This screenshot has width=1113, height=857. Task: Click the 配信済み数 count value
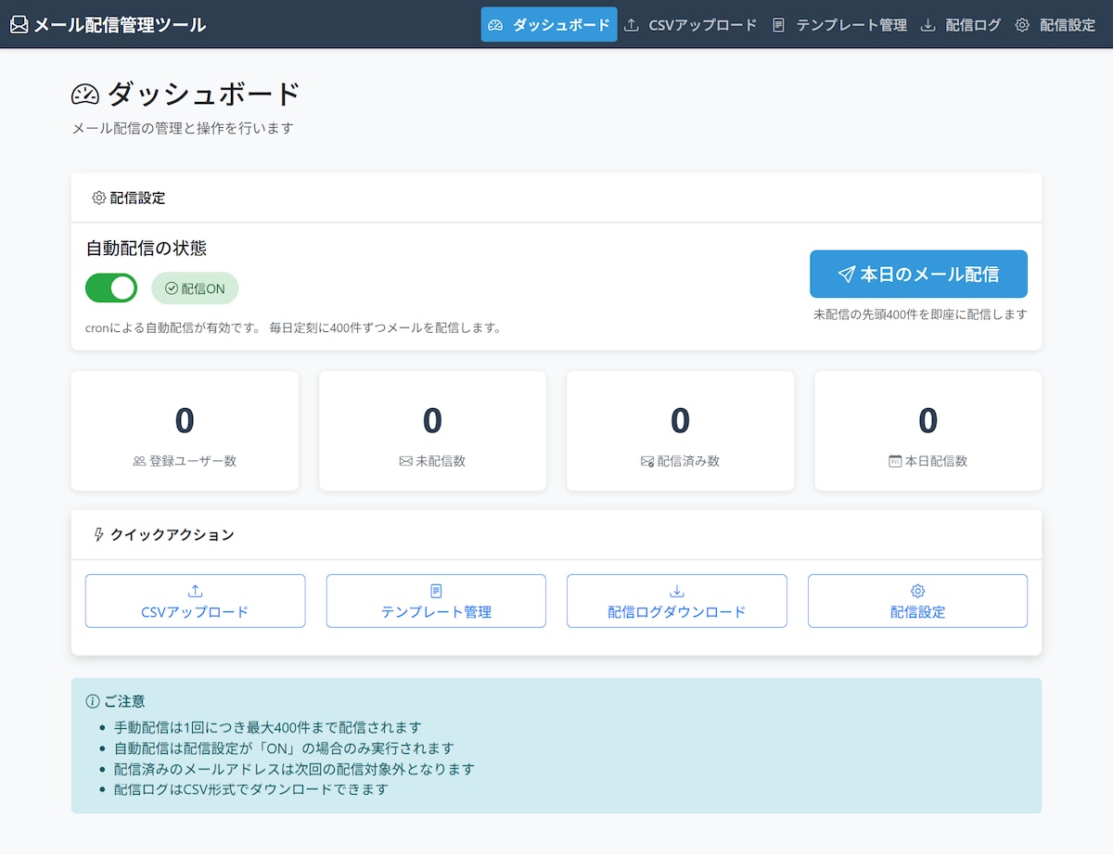pos(680,420)
